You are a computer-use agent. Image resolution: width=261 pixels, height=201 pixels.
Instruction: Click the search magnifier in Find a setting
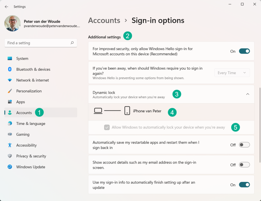72,43
